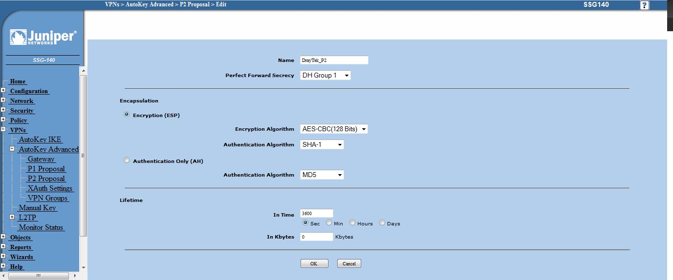Select the Encryption (ESP) radio button

pyautogui.click(x=127, y=115)
